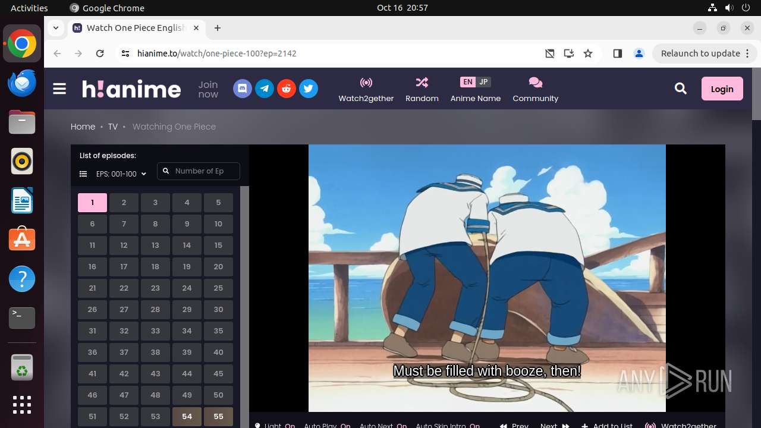The height and width of the screenshot is (428, 761).
Task: Open the hamburger sidebar menu
Action: (x=59, y=89)
